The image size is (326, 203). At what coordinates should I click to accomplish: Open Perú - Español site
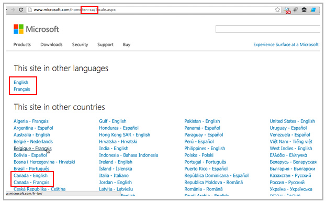coord(199,141)
